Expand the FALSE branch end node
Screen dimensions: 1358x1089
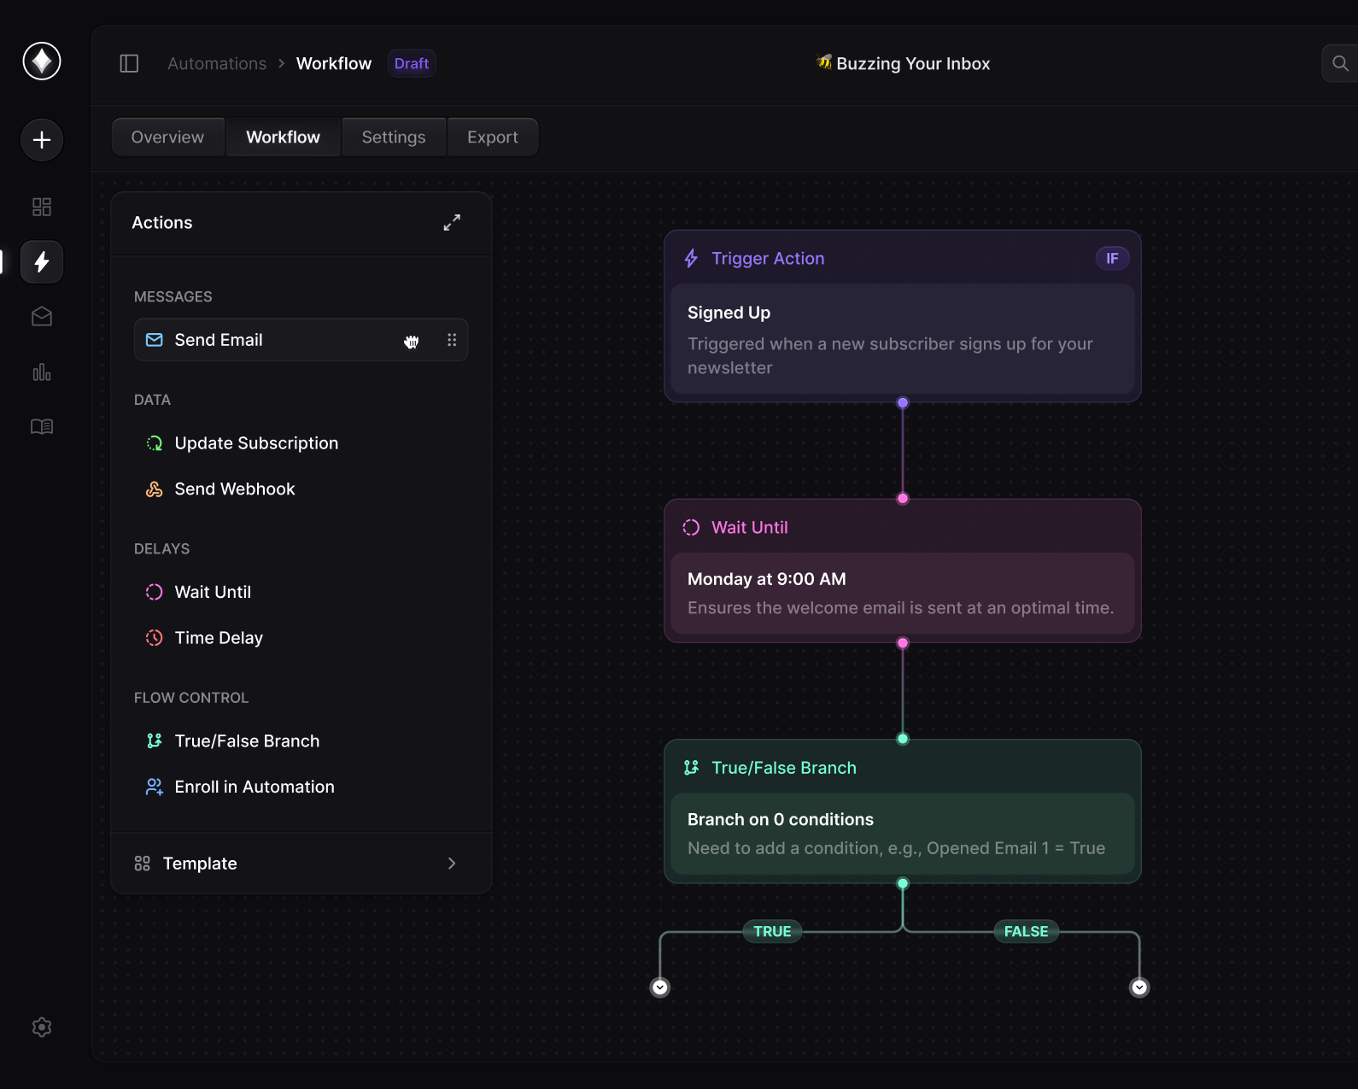[x=1139, y=987]
